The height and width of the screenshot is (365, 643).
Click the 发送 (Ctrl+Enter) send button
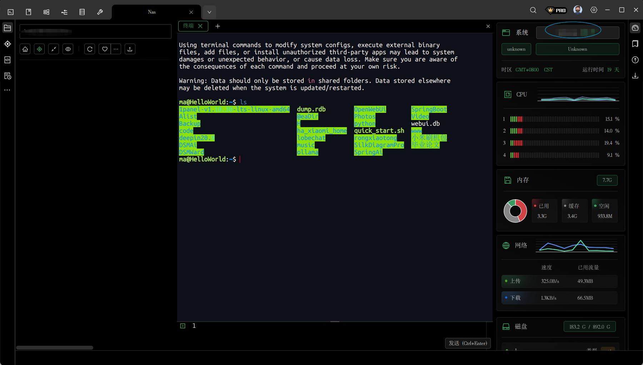click(x=468, y=343)
